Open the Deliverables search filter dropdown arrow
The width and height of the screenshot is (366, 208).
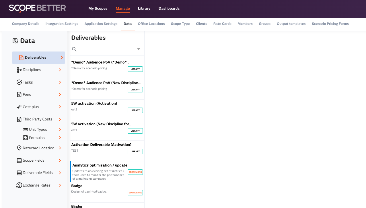139,49
